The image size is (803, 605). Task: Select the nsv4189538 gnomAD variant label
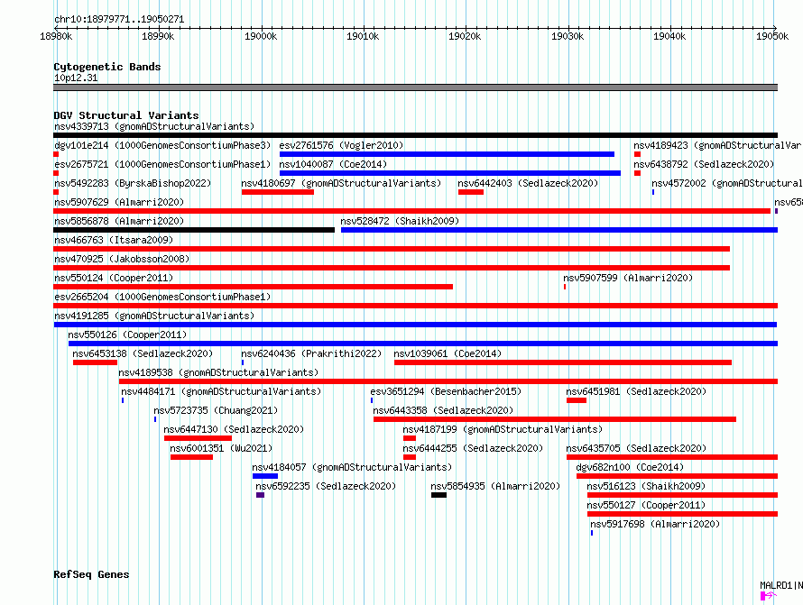[218, 372]
